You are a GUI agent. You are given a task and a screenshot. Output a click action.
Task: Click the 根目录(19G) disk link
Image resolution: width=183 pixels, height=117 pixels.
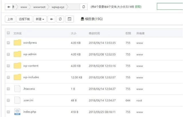pos(91,19)
